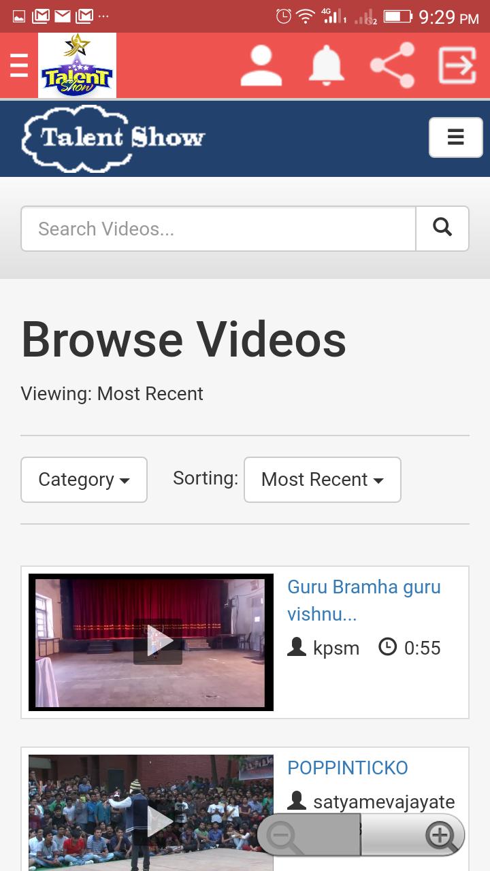The height and width of the screenshot is (871, 490).
Task: Tap the Viewing: Most Recent text
Action: point(112,394)
